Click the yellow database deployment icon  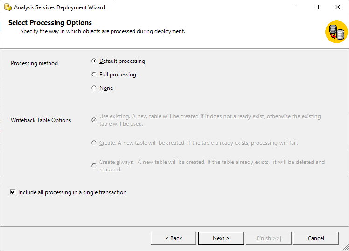pyautogui.click(x=336, y=32)
